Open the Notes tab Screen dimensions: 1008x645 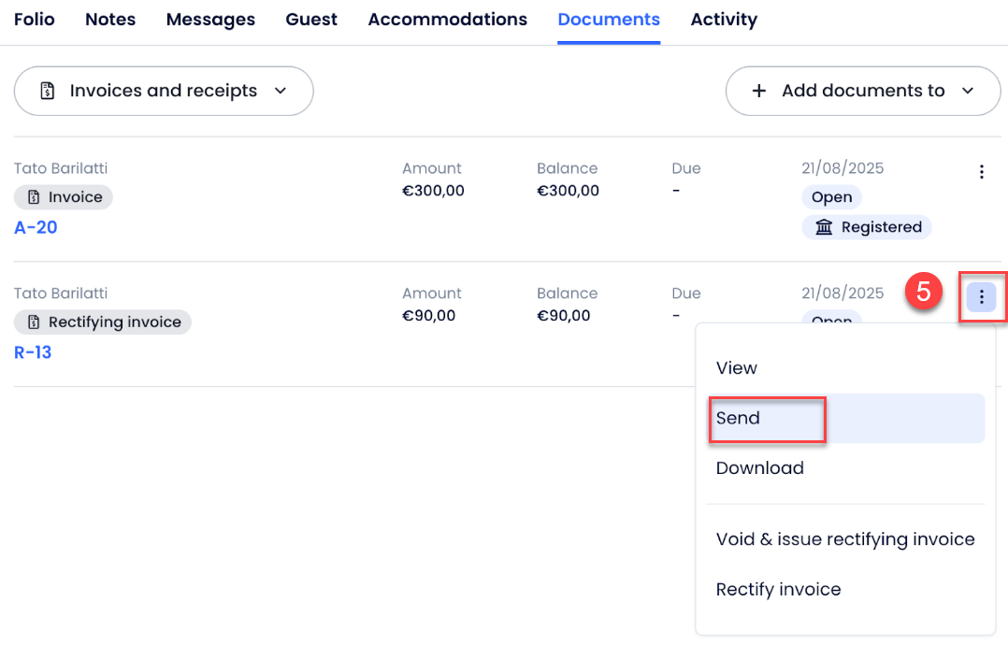coord(110,20)
